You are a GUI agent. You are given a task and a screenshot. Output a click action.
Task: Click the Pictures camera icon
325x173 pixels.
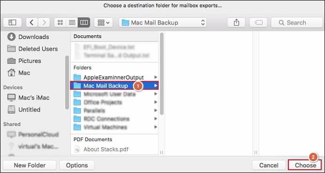pos(11,61)
